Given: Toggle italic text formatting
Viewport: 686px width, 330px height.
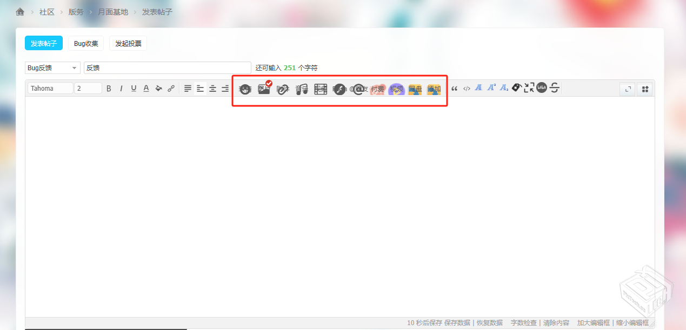Looking at the screenshot, I should 121,89.
